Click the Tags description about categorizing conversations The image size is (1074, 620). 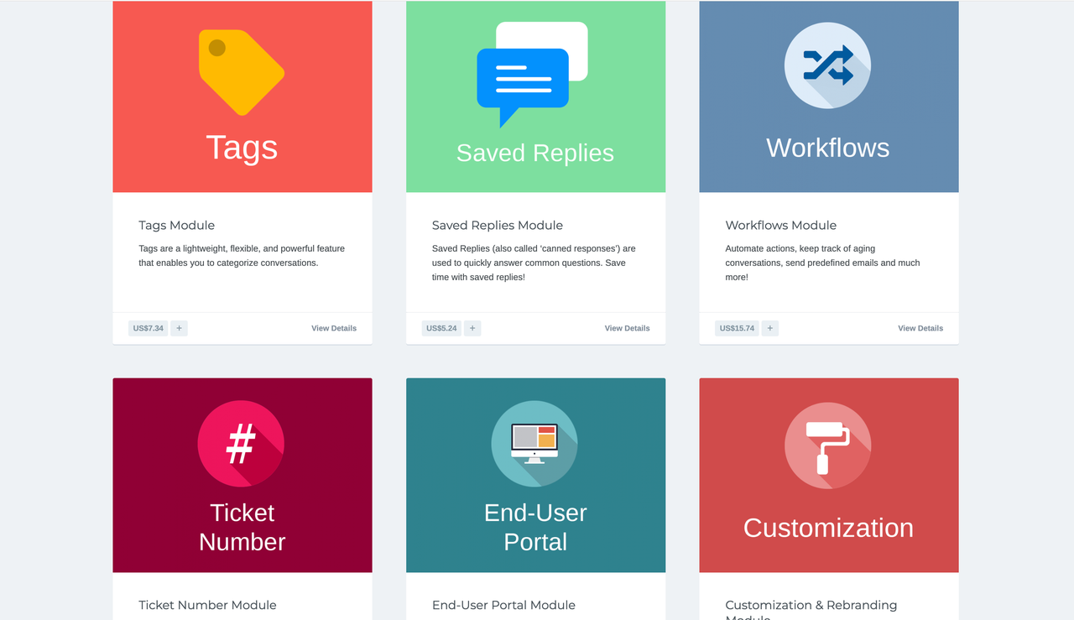[242, 256]
